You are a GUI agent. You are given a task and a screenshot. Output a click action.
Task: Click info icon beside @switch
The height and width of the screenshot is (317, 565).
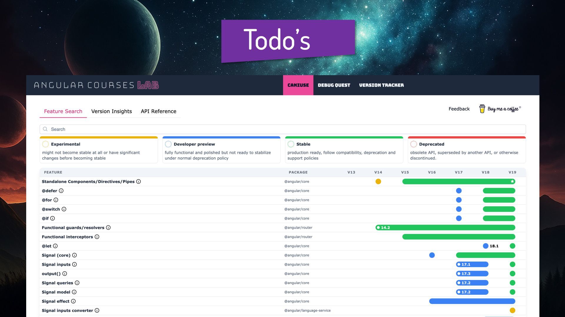pos(64,209)
